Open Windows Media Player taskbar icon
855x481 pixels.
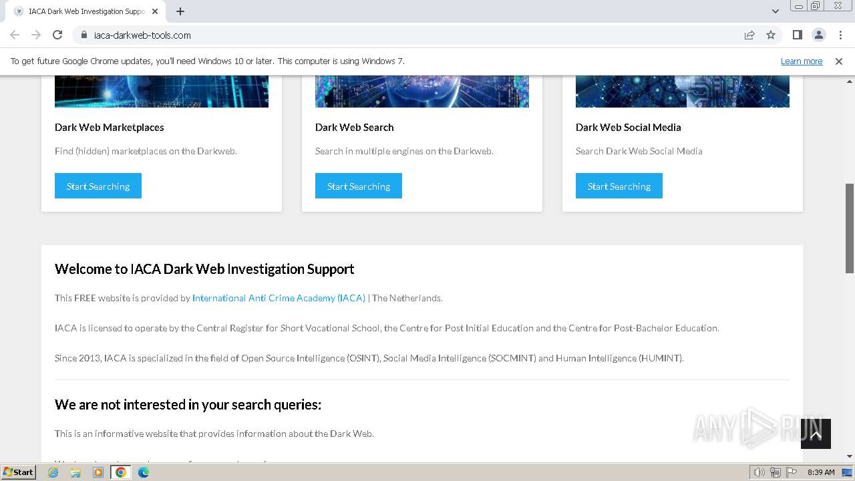pyautogui.click(x=98, y=472)
